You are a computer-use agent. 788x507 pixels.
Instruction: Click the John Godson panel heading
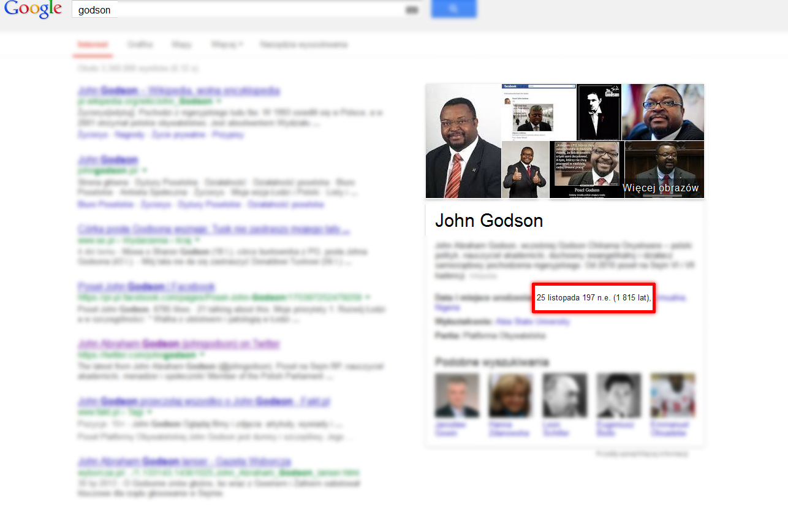489,221
